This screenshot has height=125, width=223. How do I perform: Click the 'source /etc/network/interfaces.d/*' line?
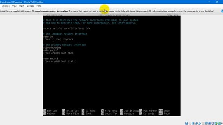[x=67, y=28]
